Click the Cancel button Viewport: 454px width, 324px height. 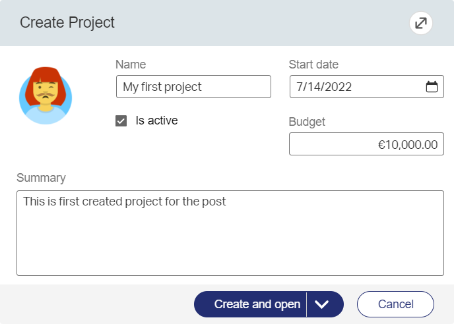point(395,304)
